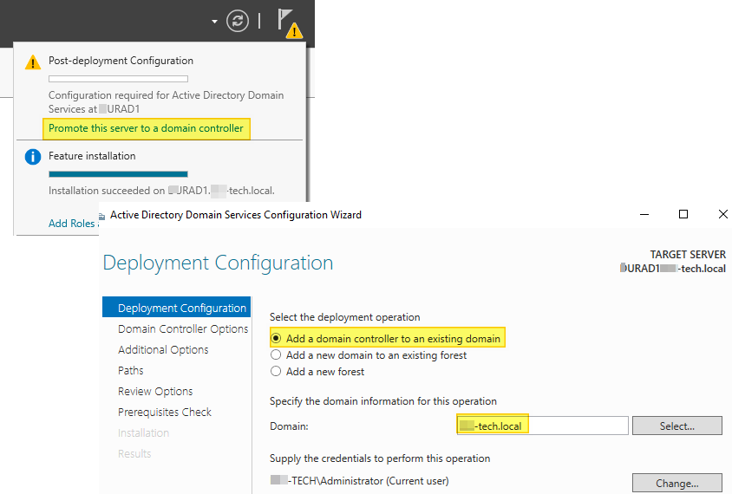The height and width of the screenshot is (494, 732).
Task: Click the Select... button for the domain
Action: point(676,426)
